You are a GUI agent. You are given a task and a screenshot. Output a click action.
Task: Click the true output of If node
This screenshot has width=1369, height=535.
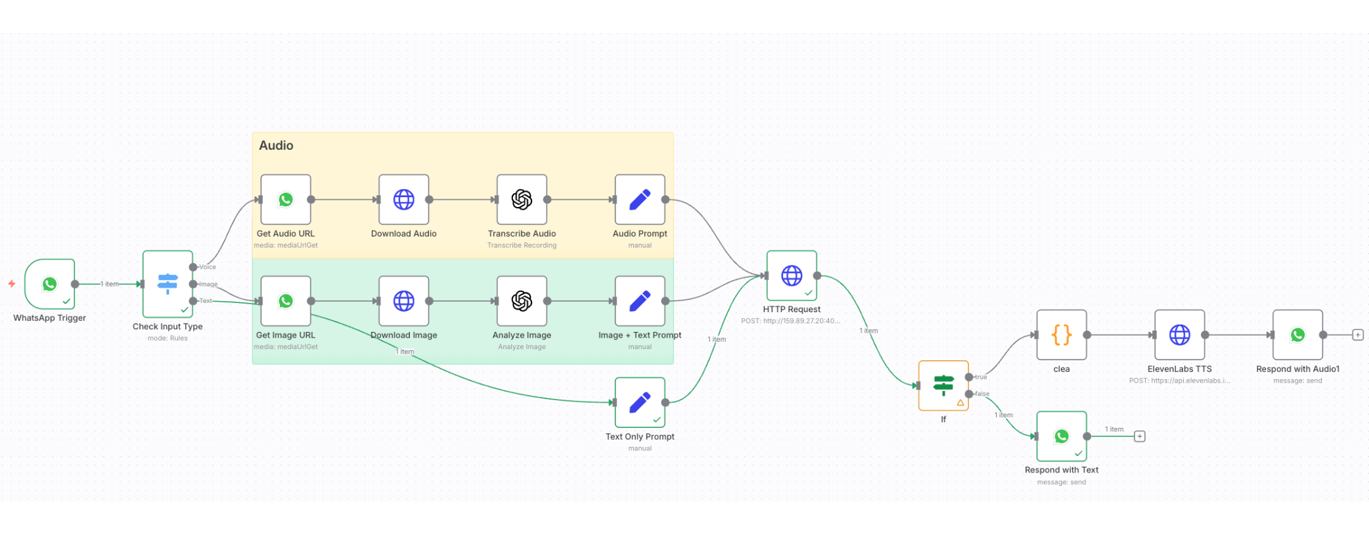point(969,377)
